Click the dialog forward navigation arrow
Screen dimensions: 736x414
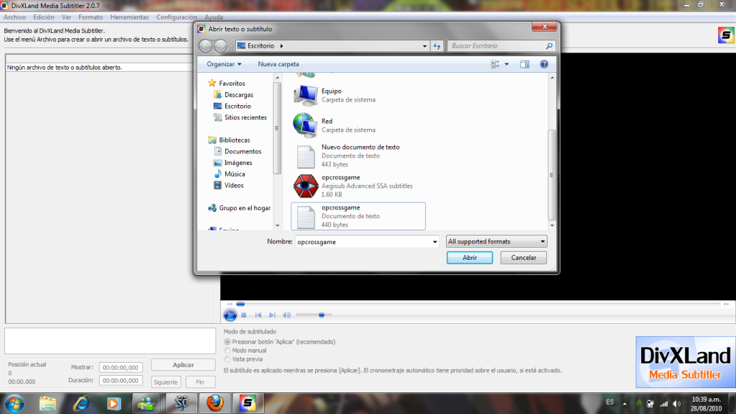(x=220, y=45)
